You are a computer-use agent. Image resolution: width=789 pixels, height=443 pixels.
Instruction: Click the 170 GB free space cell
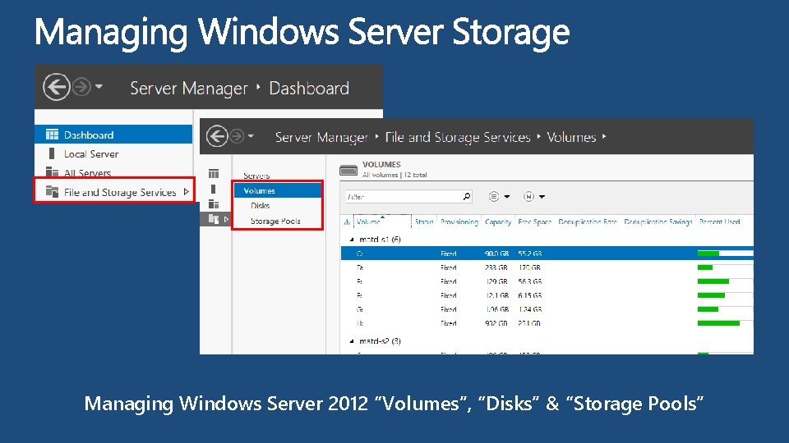[529, 267]
